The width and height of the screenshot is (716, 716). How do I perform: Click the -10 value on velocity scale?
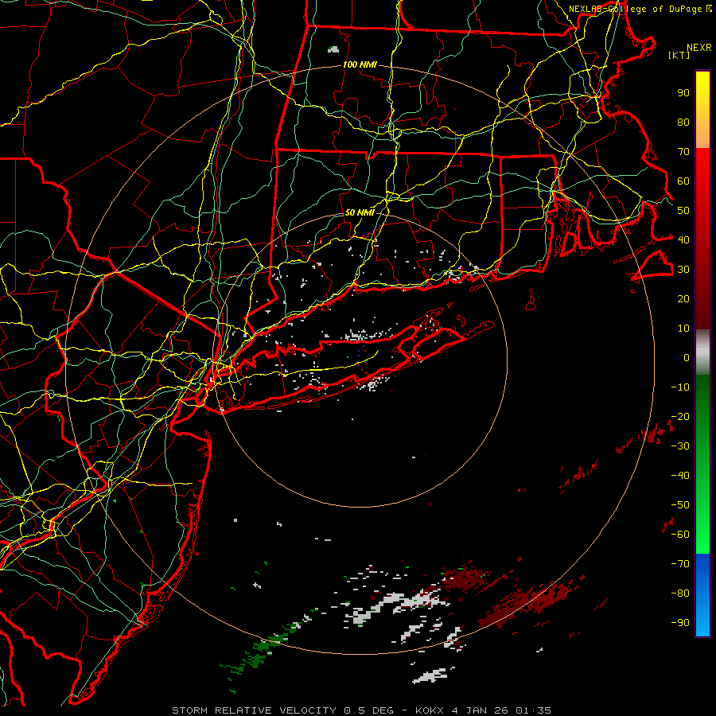[x=680, y=387]
